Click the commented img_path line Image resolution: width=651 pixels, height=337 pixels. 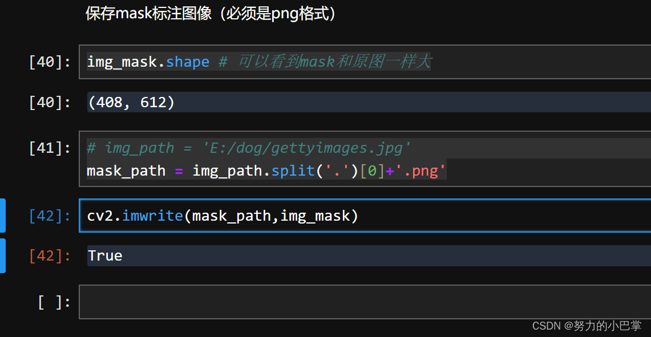click(249, 148)
